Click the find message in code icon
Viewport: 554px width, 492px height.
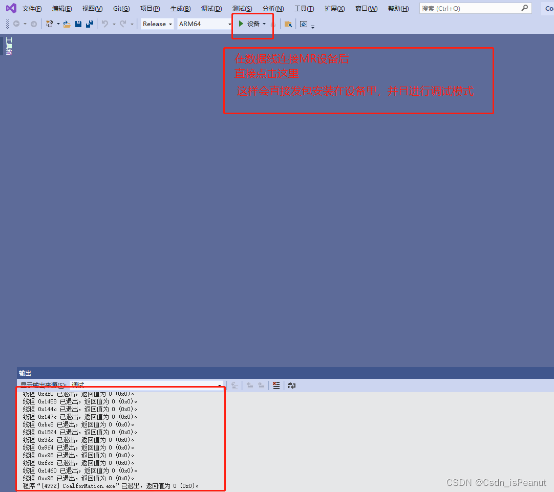click(x=235, y=386)
